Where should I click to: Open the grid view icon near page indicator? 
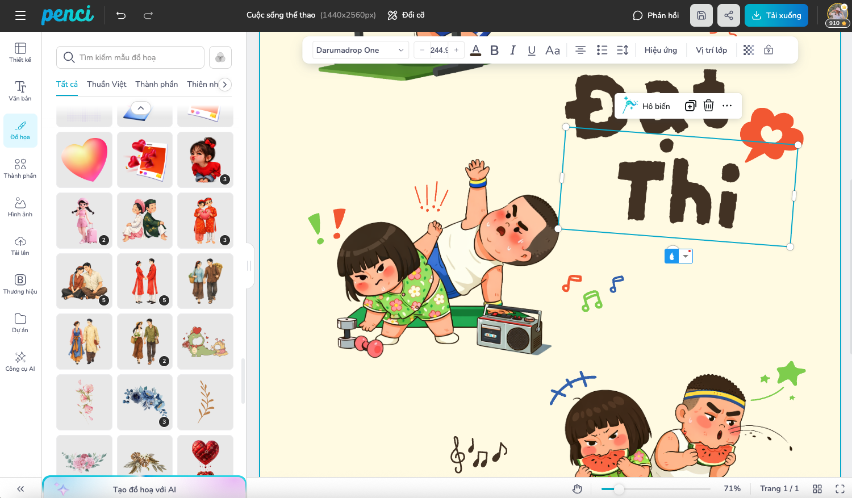pos(817,488)
